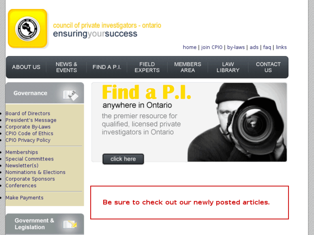This screenshot has width=314, height=235.
Task: Open the Law Library section
Action: [x=228, y=67]
